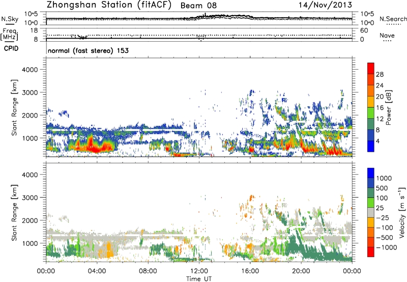Viewport: 407px width, 282px height.
Task: Pick the blue 4–8 dB power colorbar segment
Action: (371, 135)
